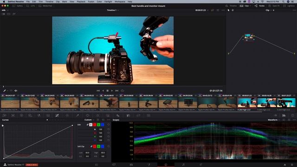Image resolution: width=297 pixels, height=167 pixels.
Task: Open the Lightbox view
Action: (x=289, y=6)
